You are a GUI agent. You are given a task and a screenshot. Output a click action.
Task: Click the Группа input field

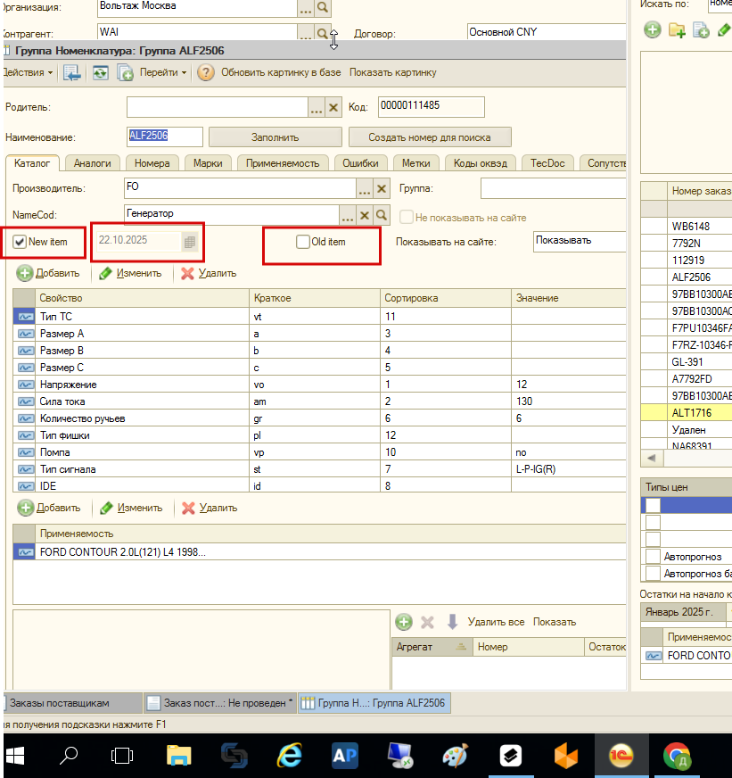pyautogui.click(x=553, y=188)
